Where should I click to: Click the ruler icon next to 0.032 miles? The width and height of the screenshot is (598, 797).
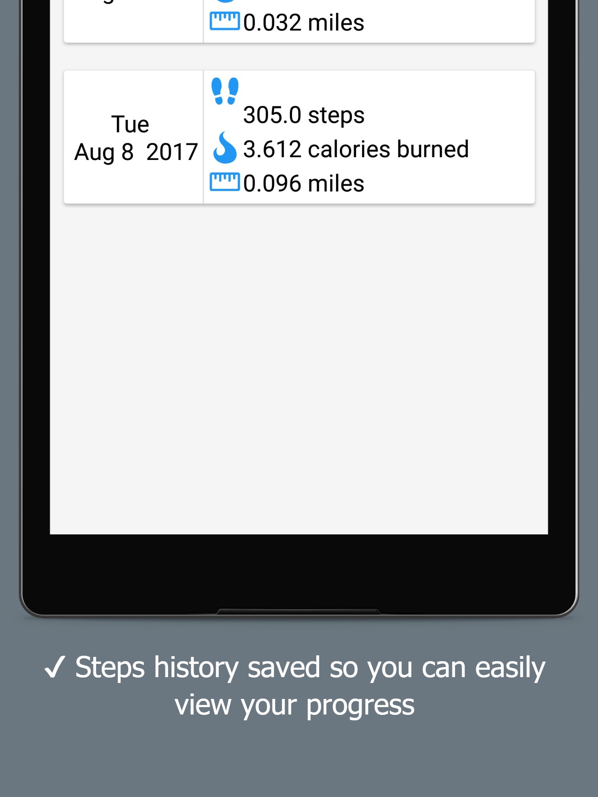[x=225, y=21]
